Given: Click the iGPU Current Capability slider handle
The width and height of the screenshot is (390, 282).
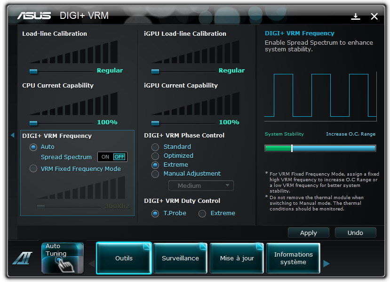Looking at the screenshot, I should (x=155, y=123).
